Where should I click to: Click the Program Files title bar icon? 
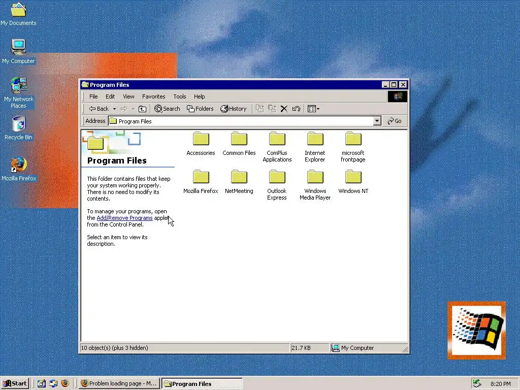point(85,85)
